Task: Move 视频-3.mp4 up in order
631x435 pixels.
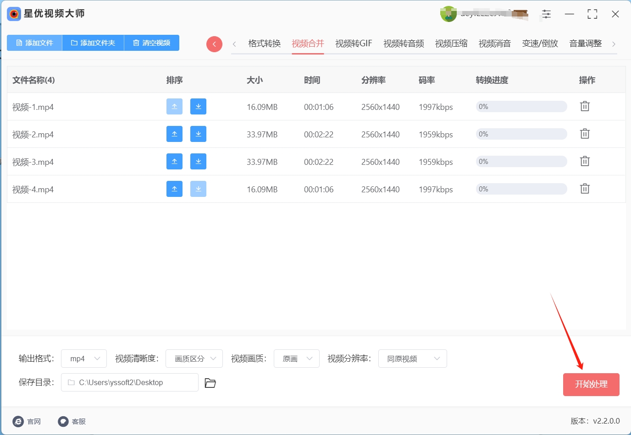Action: (x=174, y=162)
